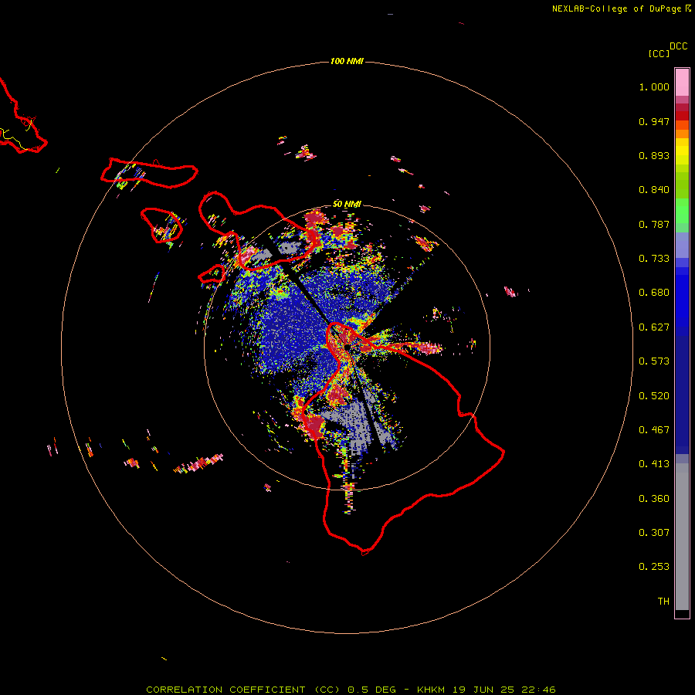Viewport: 695px width, 695px height.
Task: Select the 0.893 scale value
Action: [654, 155]
